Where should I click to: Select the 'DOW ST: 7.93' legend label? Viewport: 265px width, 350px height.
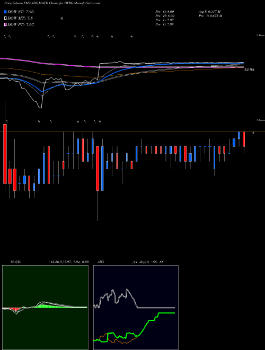[x=21, y=12]
